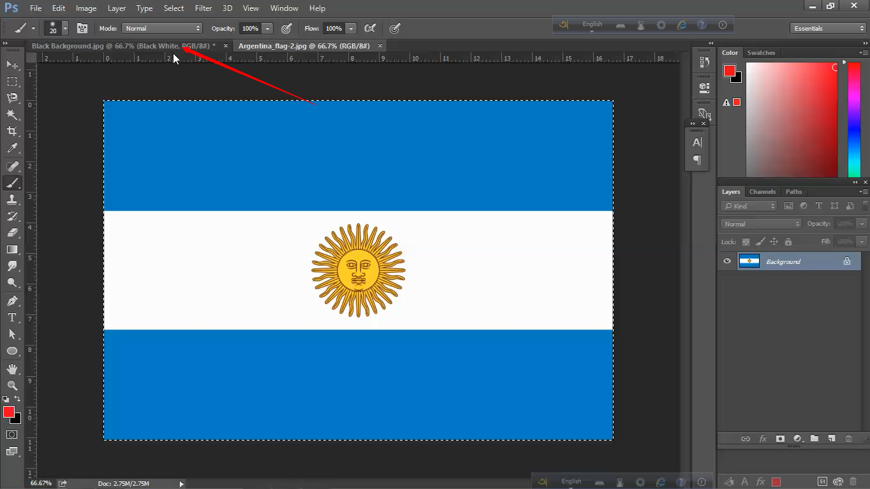Swap foreground and background colors
This screenshot has width=870, height=489.
17,399
